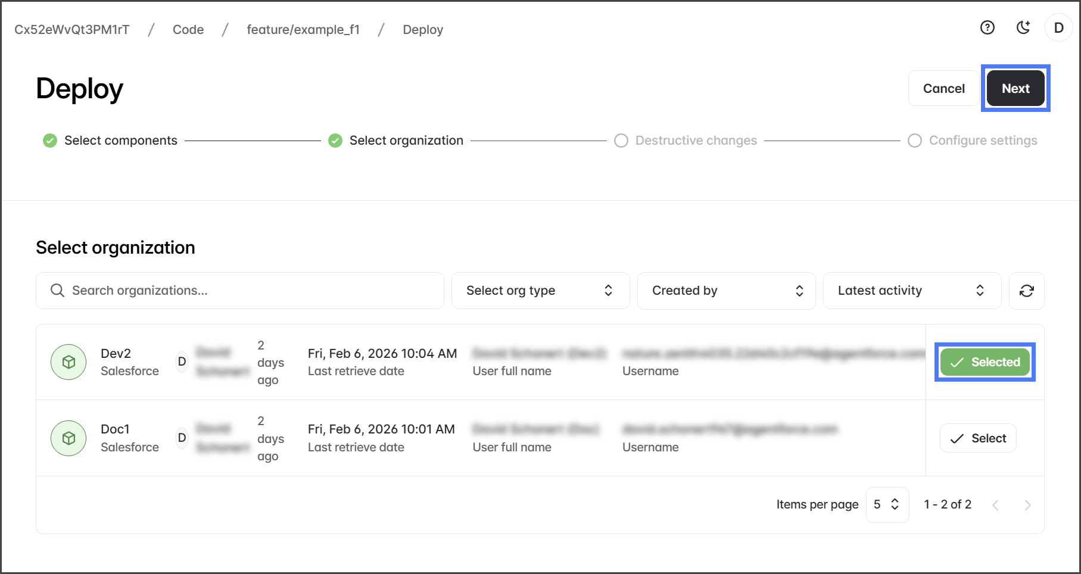Go to next page arrow in pagination
This screenshot has width=1081, height=574.
point(1027,505)
